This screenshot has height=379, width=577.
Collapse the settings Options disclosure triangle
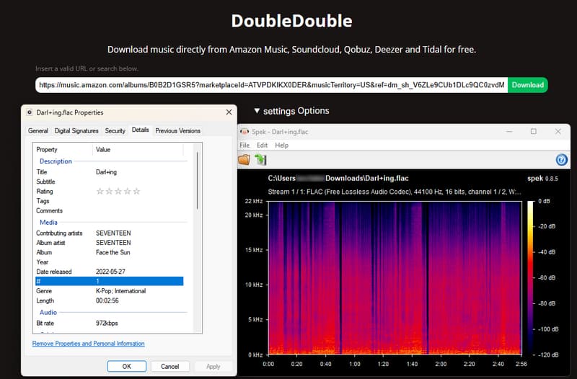pos(257,111)
